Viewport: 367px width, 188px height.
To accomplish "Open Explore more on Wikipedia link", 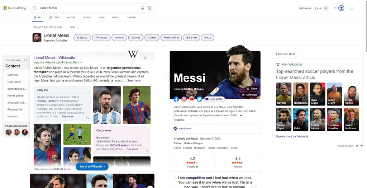I will pyautogui.click(x=292, y=136).
